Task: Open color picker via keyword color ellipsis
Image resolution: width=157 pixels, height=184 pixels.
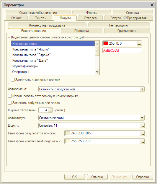Action: click(x=139, y=43)
